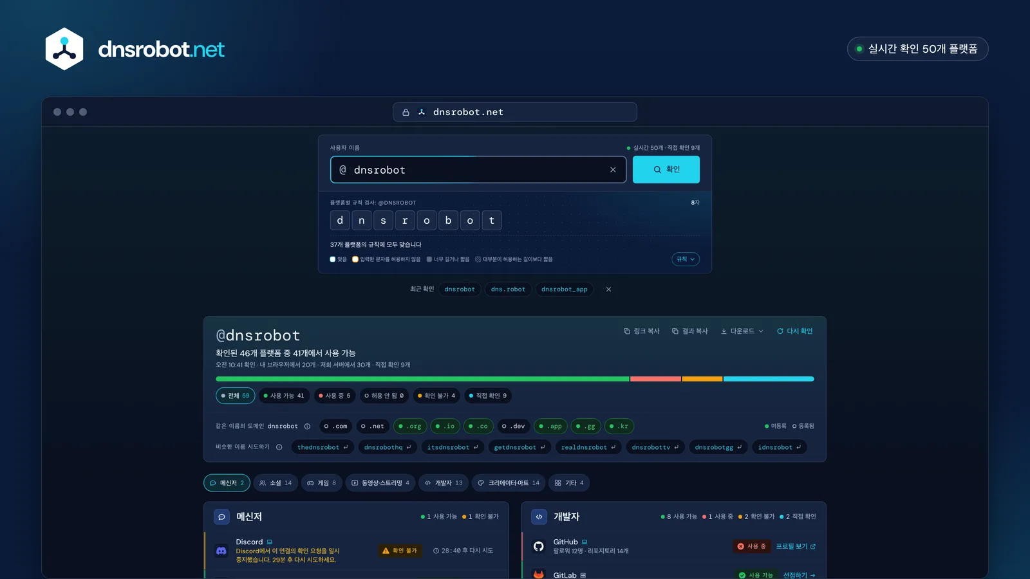Click the Discord platform icon

[x=221, y=551]
